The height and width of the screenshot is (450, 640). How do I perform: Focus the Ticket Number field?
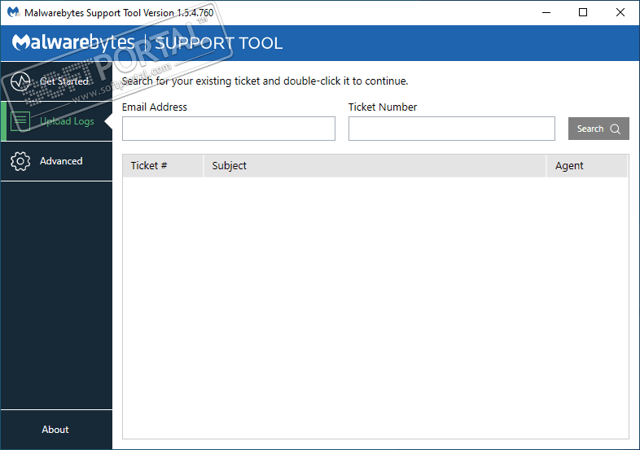[451, 129]
